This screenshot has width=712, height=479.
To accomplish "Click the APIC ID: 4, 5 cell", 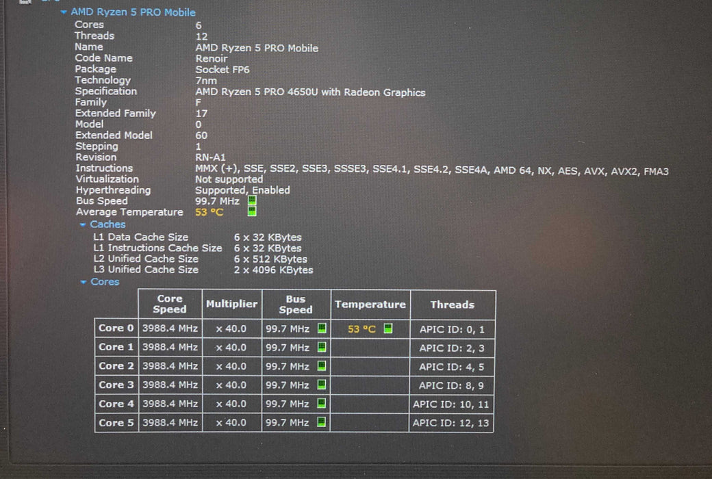I will point(452,367).
